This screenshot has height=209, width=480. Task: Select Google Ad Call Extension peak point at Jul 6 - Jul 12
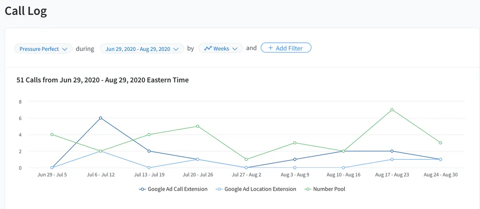coord(101,118)
